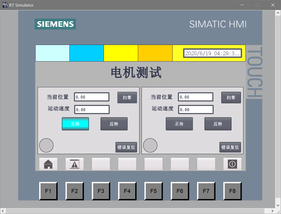
Task: Click the left motor status indicator circle
Action: pos(46,145)
